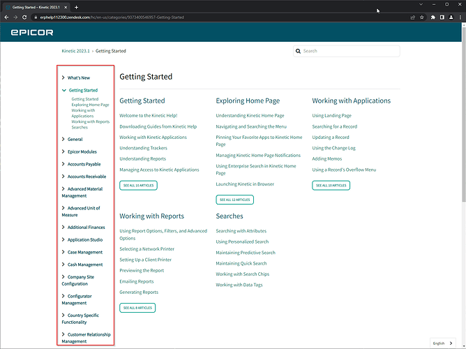Open Maintaining Quick Search article
The image size is (466, 349).
pos(241,263)
